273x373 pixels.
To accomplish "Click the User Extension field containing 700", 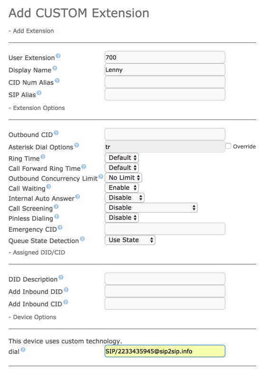I will click(x=165, y=57).
